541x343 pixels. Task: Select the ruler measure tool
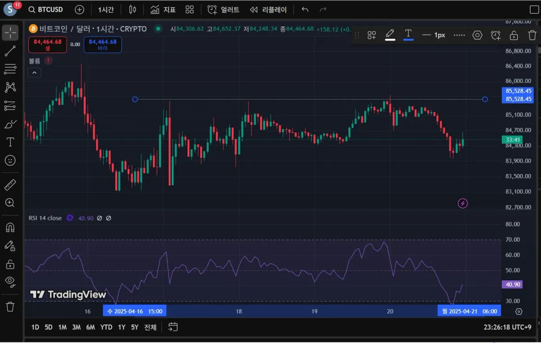10,184
